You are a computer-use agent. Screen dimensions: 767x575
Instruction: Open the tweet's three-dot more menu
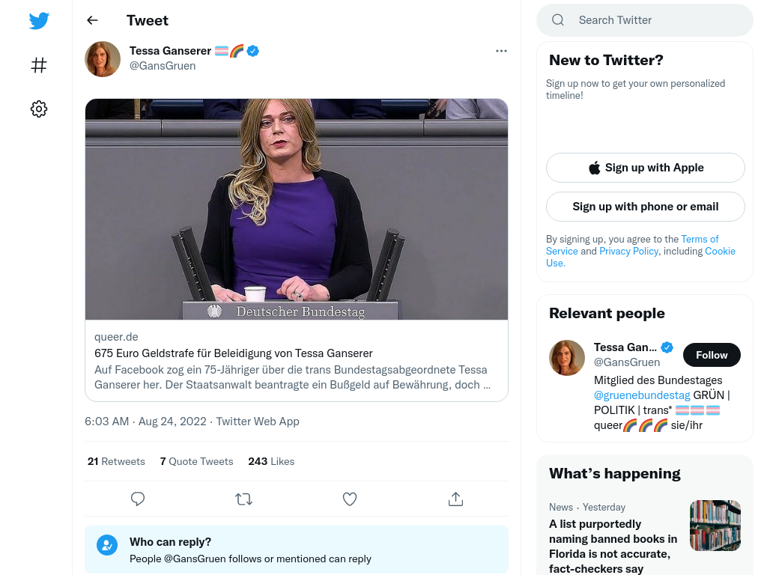[x=501, y=51]
